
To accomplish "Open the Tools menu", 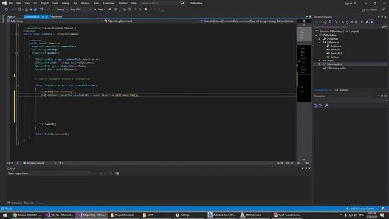I will pos(96,3).
